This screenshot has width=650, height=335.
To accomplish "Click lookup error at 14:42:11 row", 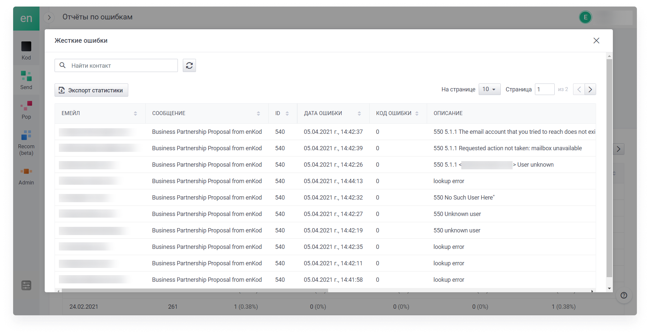I will click(x=449, y=263).
